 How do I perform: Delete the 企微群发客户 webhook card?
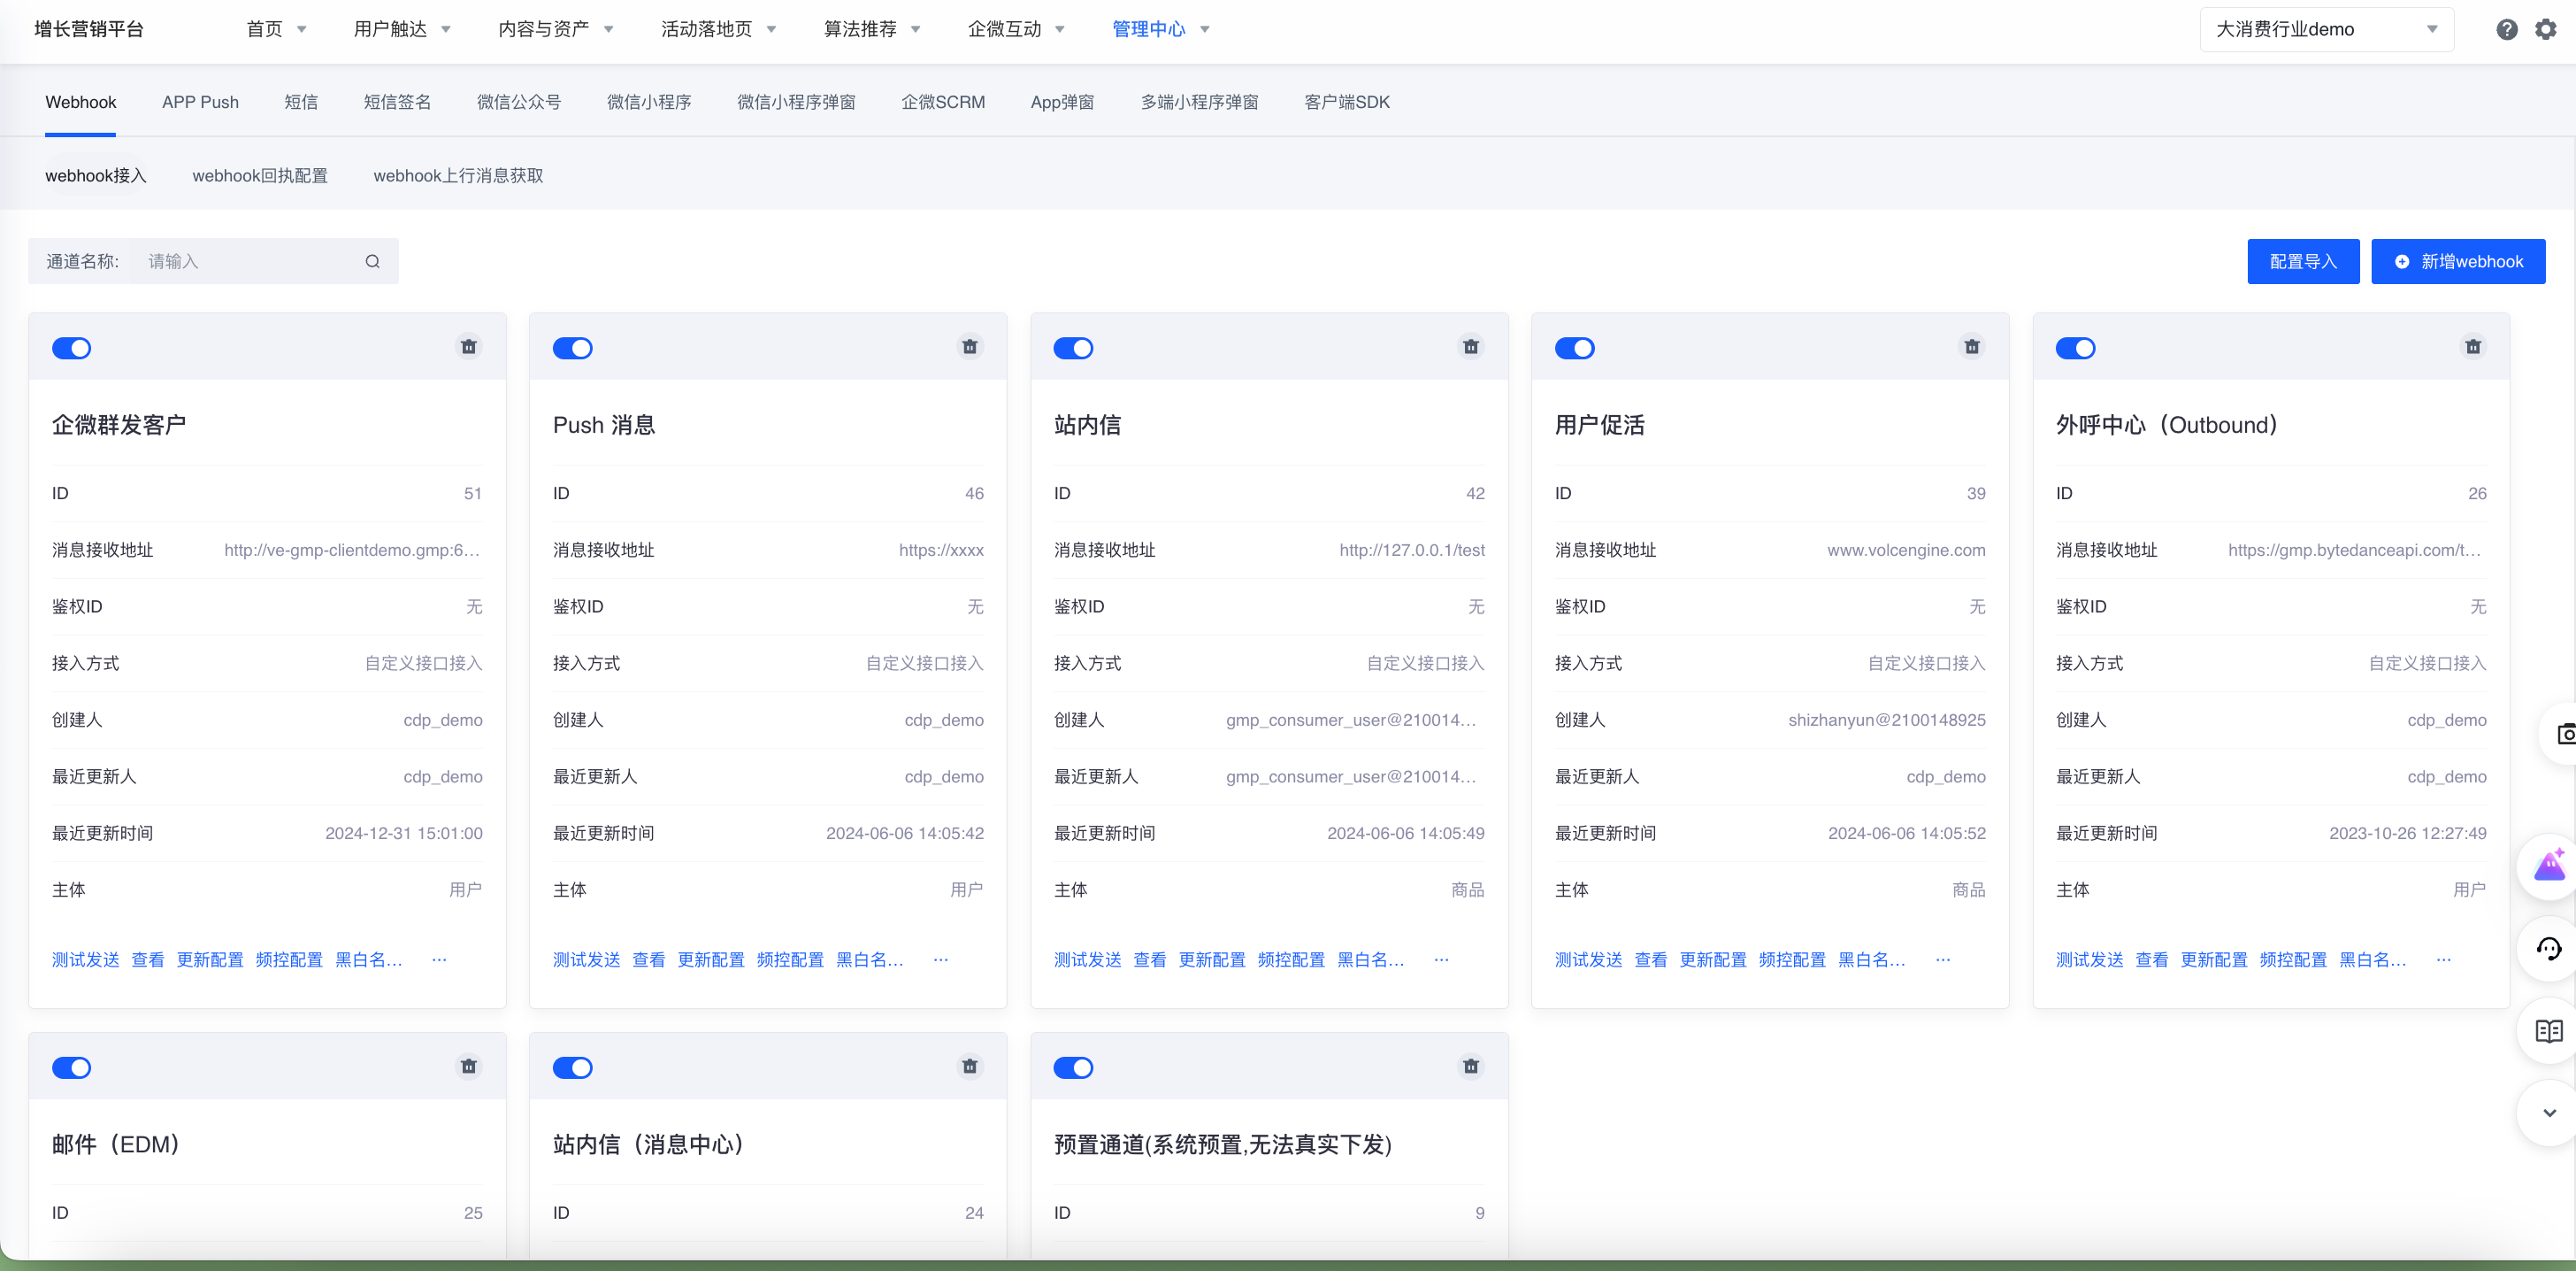[x=468, y=347]
